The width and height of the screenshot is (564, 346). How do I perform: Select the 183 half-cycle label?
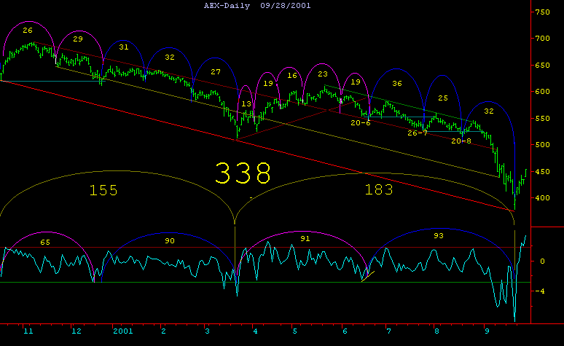pos(379,189)
